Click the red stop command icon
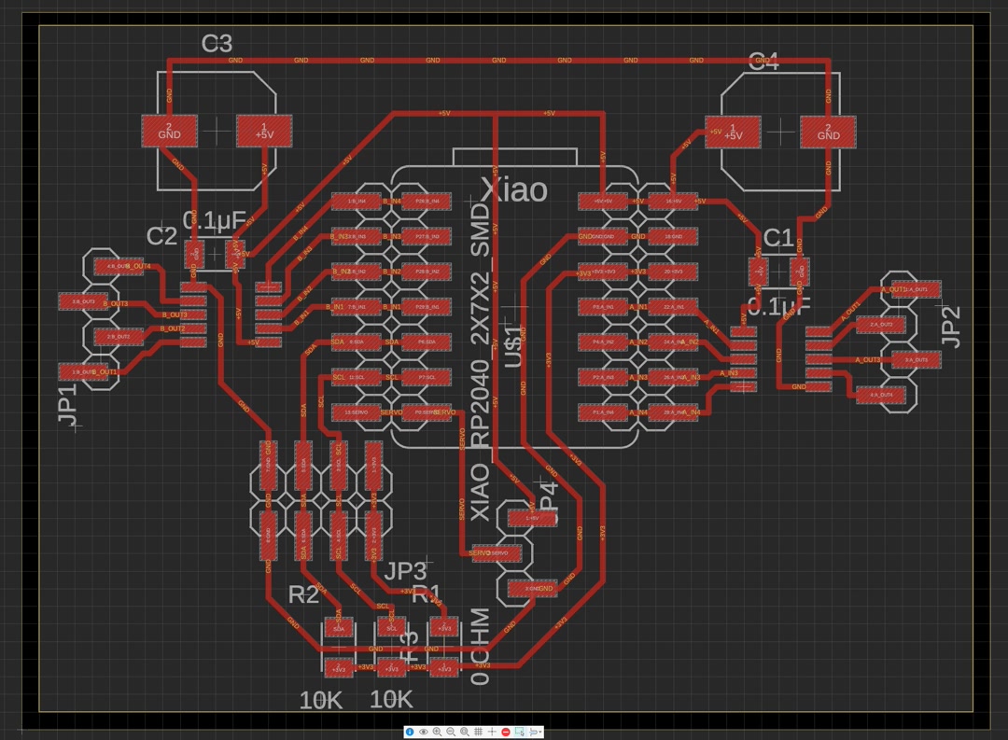1008x740 pixels. click(x=506, y=732)
